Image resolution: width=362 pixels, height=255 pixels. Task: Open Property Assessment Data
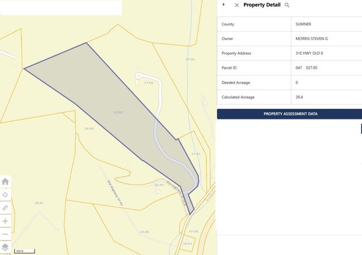pos(290,114)
